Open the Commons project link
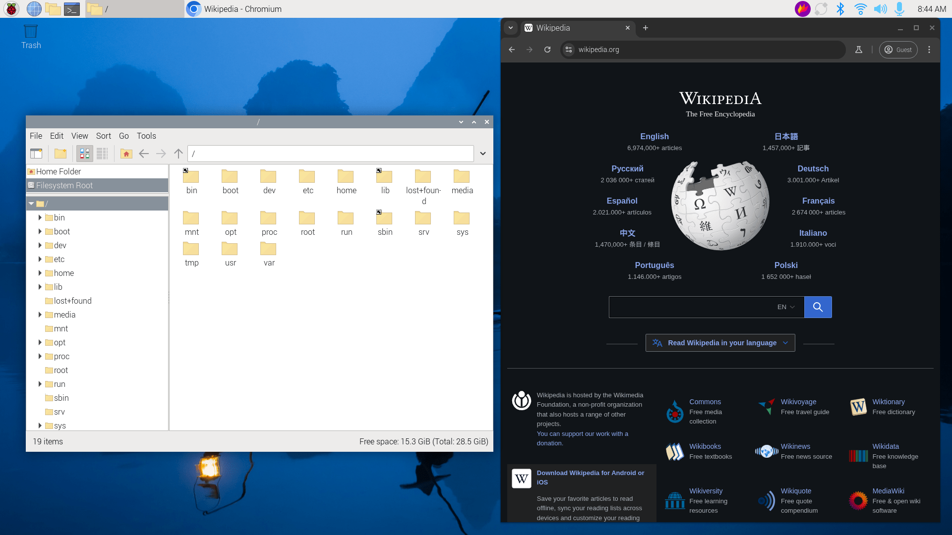The width and height of the screenshot is (952, 535). [x=705, y=402]
